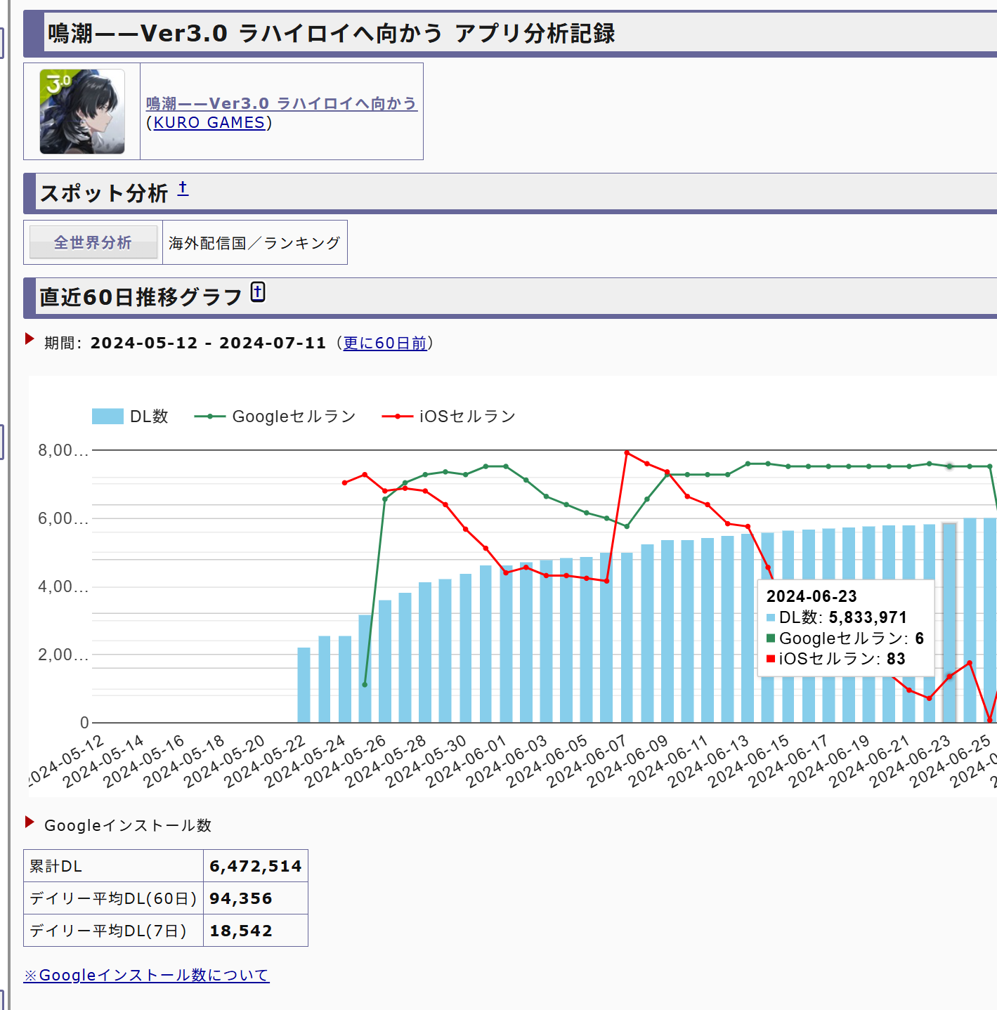Select the 全世界分析 tab button

tap(93, 243)
